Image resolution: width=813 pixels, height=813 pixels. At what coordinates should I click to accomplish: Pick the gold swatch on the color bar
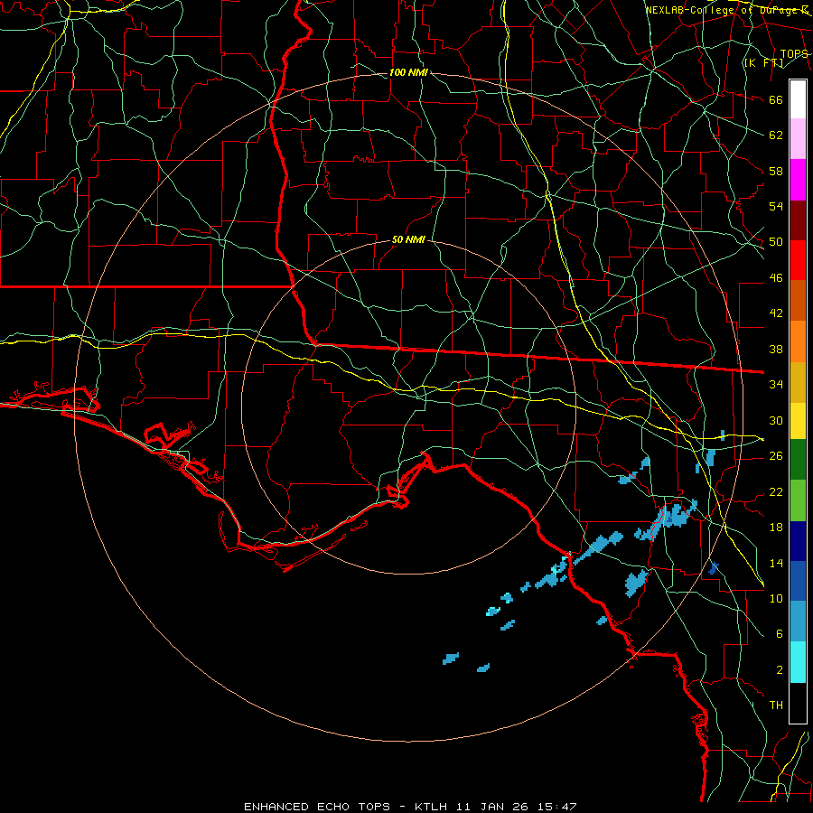point(798,383)
